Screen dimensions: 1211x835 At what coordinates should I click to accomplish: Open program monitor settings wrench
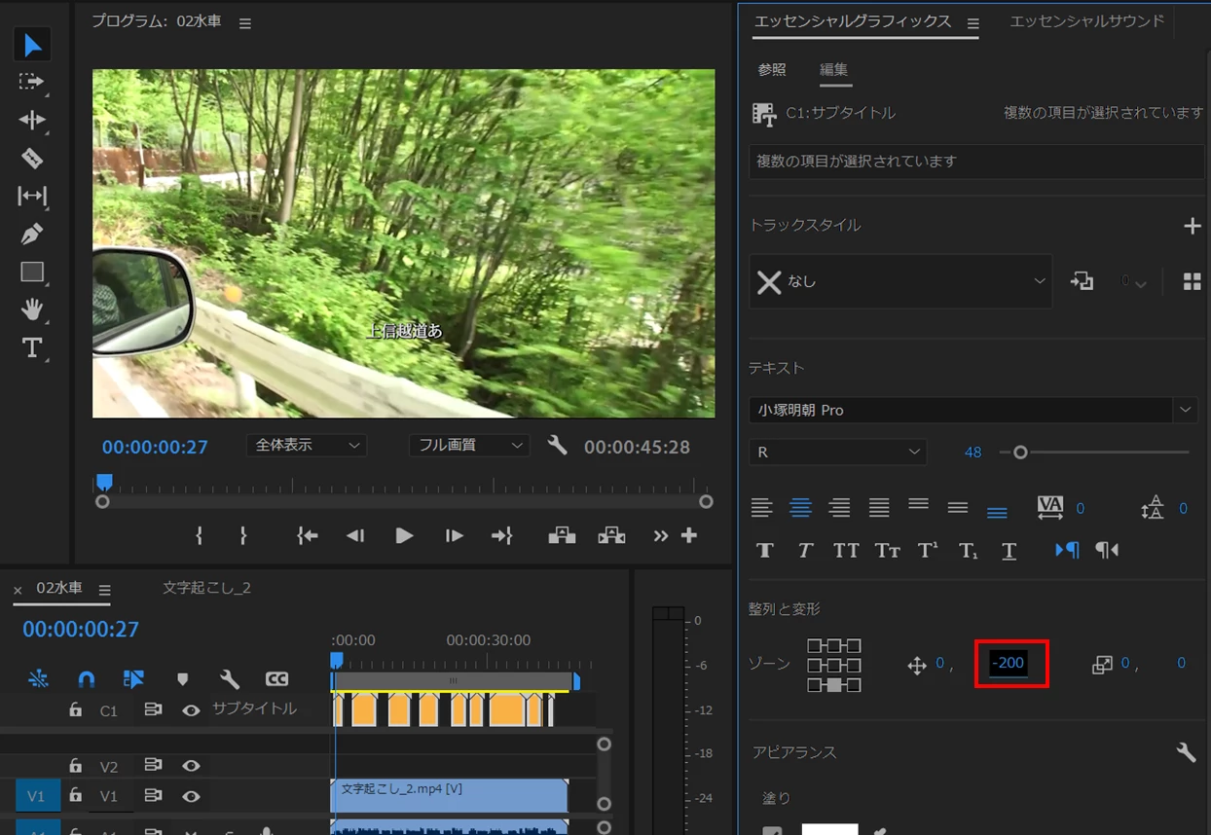click(557, 445)
